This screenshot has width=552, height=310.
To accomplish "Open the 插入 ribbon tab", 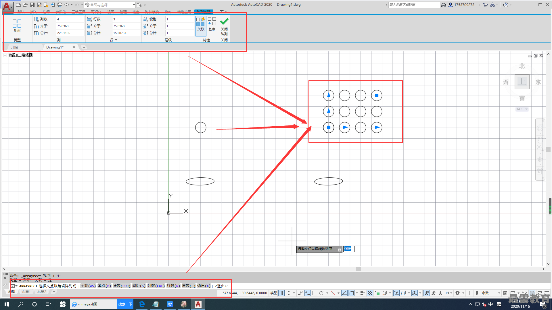I will 33,12.
